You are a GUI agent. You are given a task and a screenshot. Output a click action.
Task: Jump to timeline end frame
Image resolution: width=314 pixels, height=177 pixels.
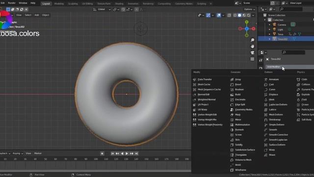point(136,153)
